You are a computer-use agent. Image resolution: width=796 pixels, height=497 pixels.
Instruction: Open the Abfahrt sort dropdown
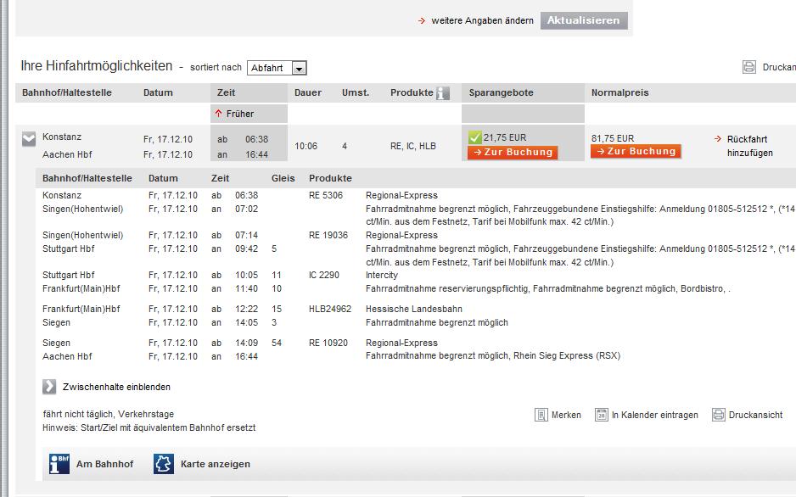point(300,68)
